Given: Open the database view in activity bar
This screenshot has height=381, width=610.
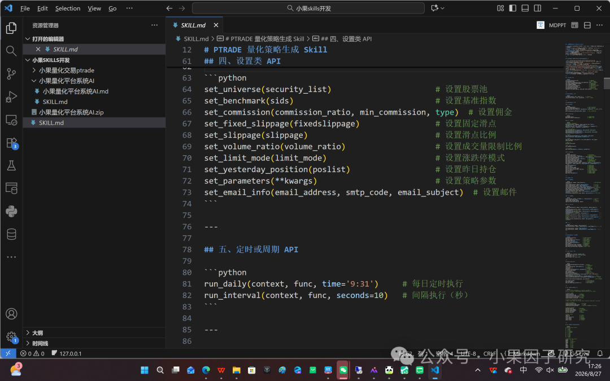Looking at the screenshot, I should click(11, 234).
